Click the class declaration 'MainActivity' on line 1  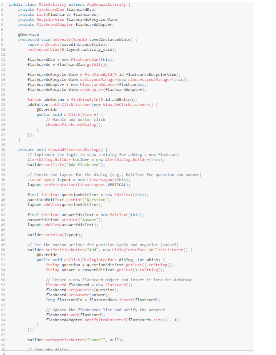pos(53,5)
